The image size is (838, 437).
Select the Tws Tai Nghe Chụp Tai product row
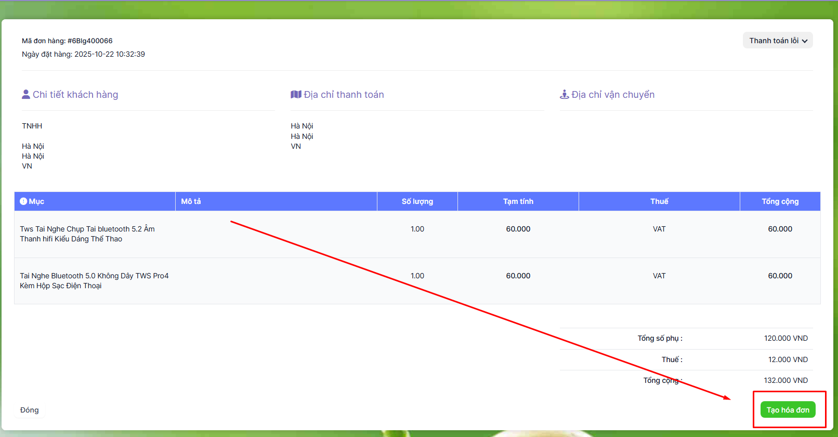click(87, 234)
